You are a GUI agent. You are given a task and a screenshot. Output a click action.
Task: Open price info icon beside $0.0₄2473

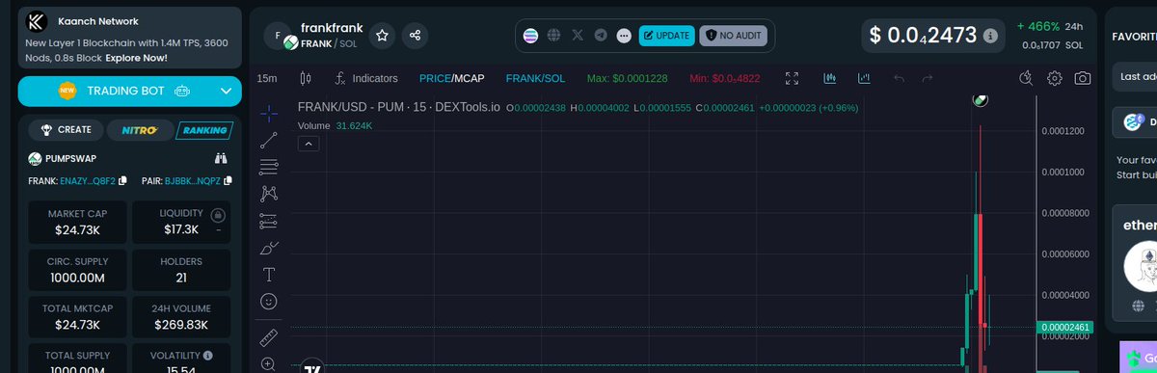tap(990, 36)
